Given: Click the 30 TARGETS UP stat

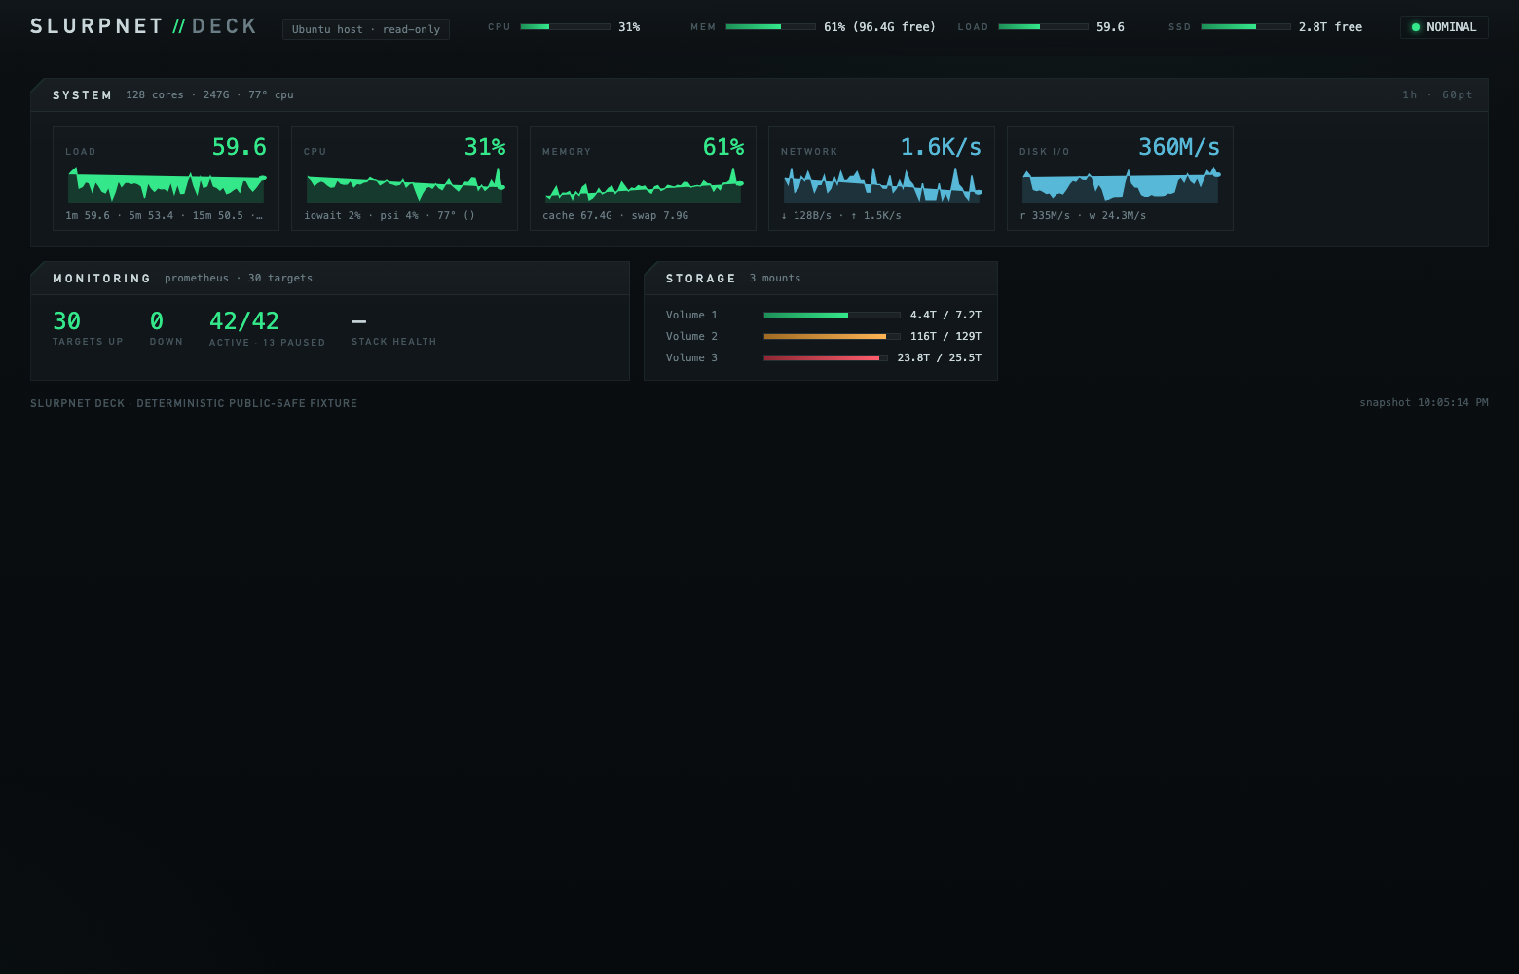Looking at the screenshot, I should [88, 328].
